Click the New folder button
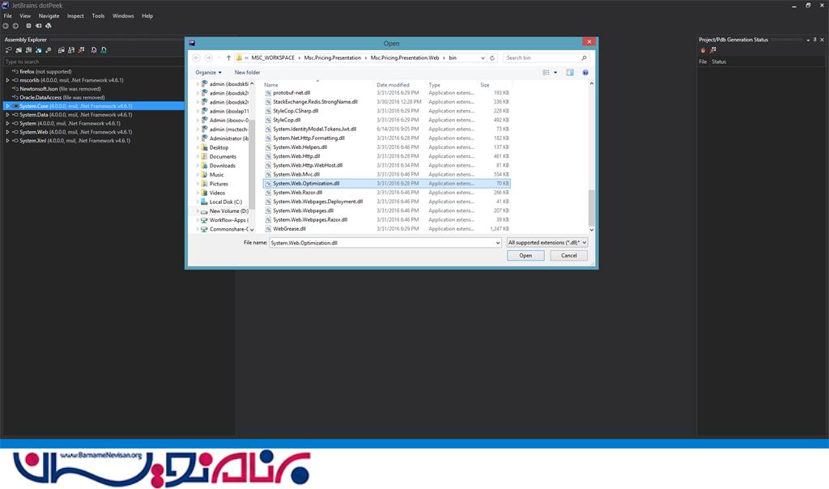 click(248, 72)
